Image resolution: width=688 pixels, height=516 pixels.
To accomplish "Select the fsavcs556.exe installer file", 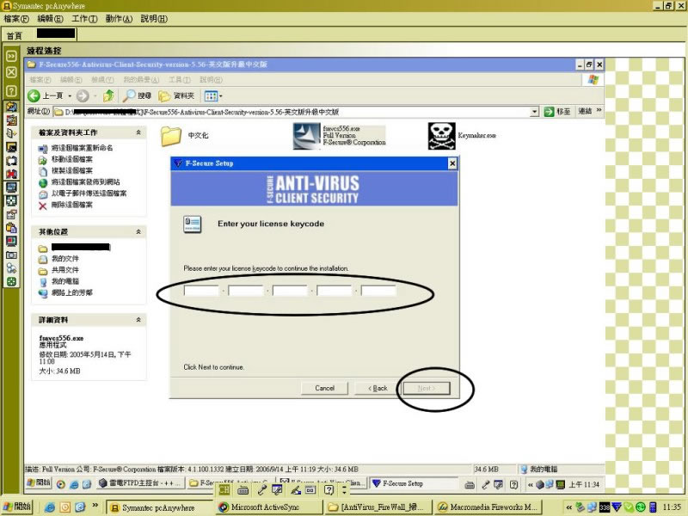I will (x=339, y=136).
